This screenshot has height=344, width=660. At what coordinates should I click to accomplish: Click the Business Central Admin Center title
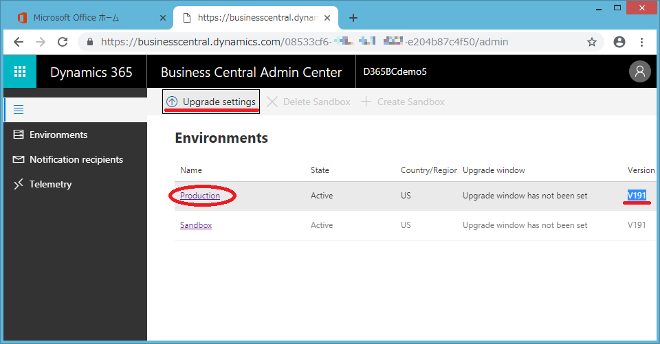(x=252, y=72)
